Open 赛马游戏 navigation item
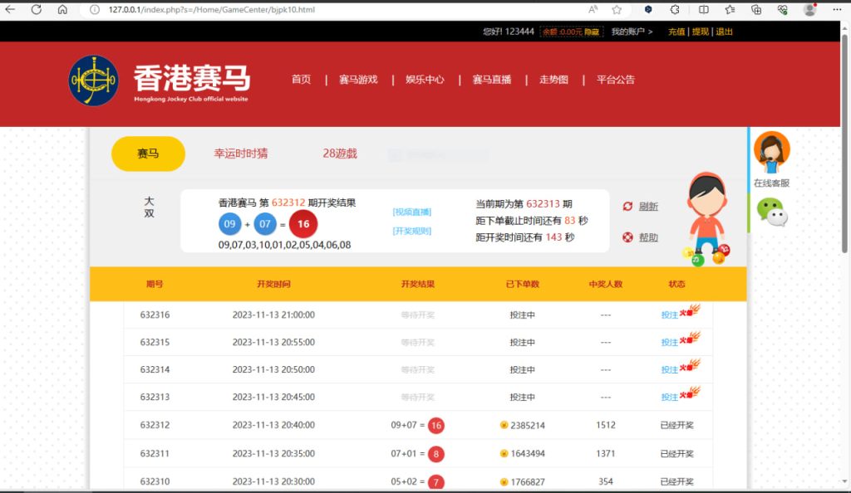The image size is (851, 493). (x=358, y=80)
